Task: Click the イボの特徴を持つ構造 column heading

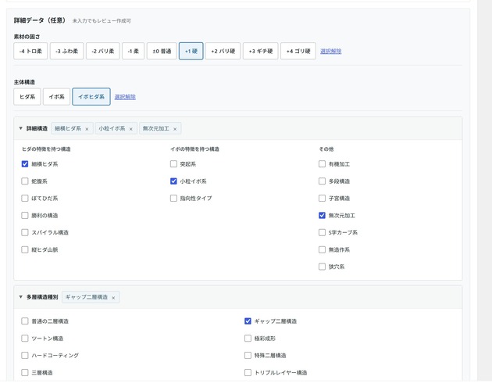Action: point(195,149)
